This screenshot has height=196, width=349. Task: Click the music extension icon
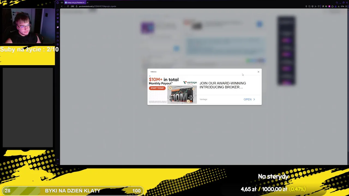(x=323, y=6)
